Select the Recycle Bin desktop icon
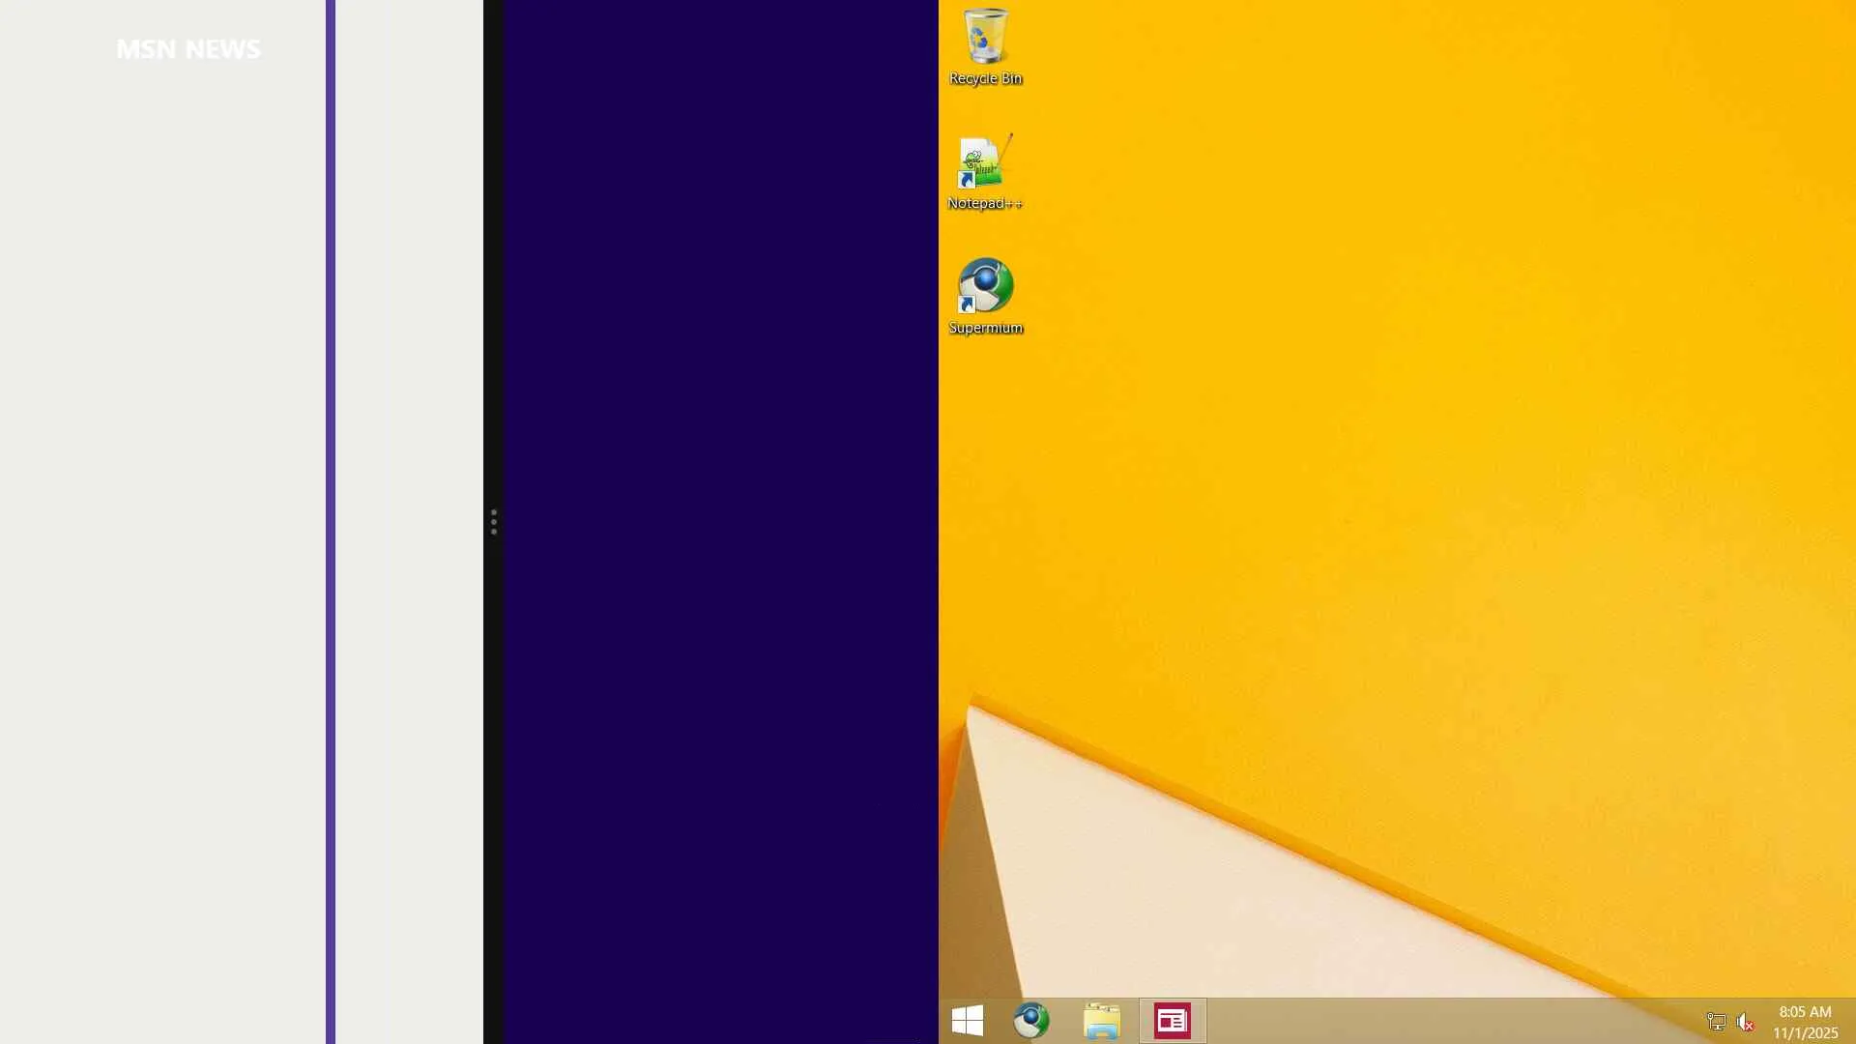1856x1044 pixels. (985, 37)
